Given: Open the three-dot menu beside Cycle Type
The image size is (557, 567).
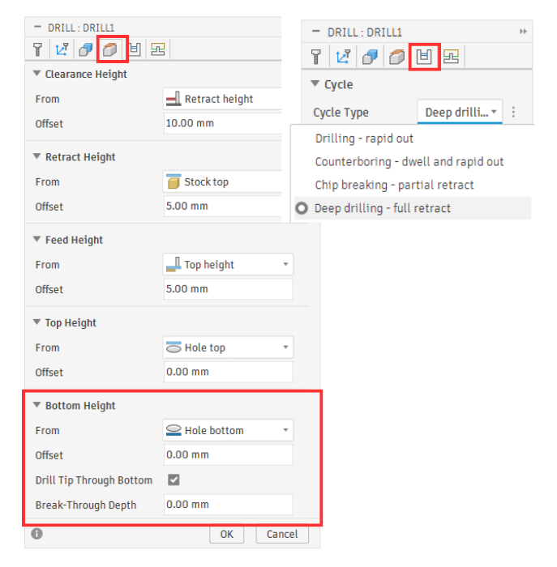Looking at the screenshot, I should (x=513, y=112).
